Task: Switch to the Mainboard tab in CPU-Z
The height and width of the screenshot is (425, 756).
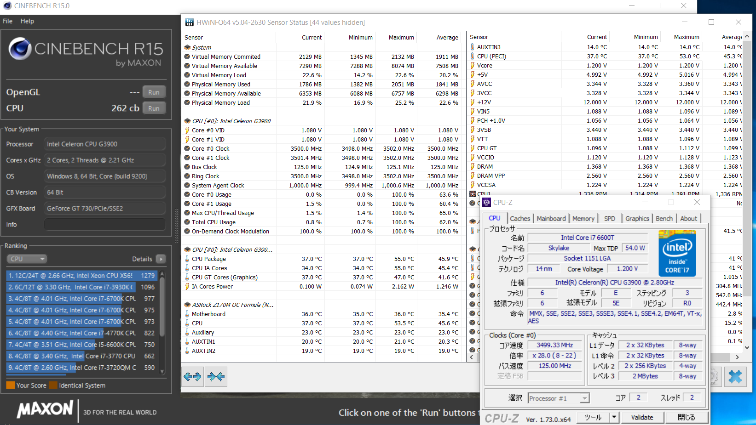Action: [x=551, y=219]
